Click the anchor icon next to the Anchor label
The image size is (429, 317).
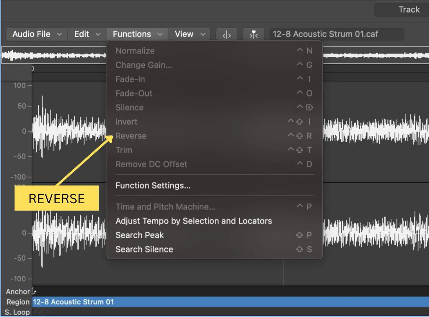tap(32, 291)
